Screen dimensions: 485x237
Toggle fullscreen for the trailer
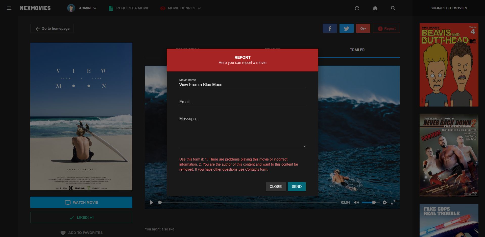(x=393, y=202)
